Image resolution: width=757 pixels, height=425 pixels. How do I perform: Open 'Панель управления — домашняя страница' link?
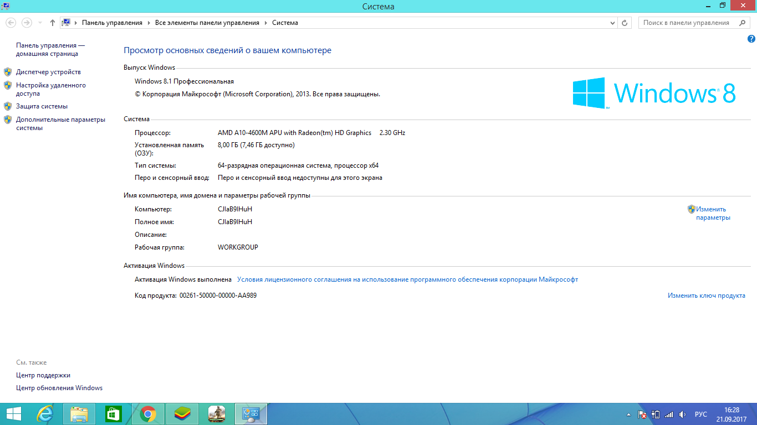coord(50,49)
